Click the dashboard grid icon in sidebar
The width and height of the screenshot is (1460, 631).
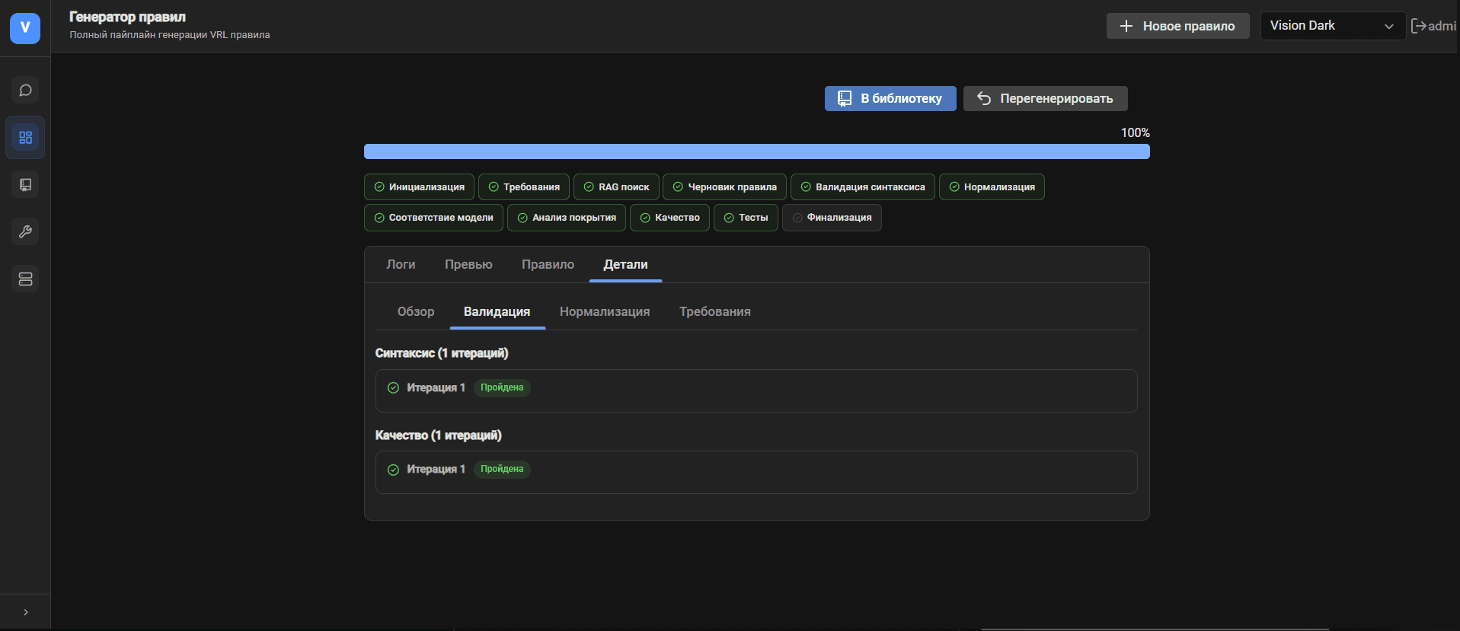point(25,138)
